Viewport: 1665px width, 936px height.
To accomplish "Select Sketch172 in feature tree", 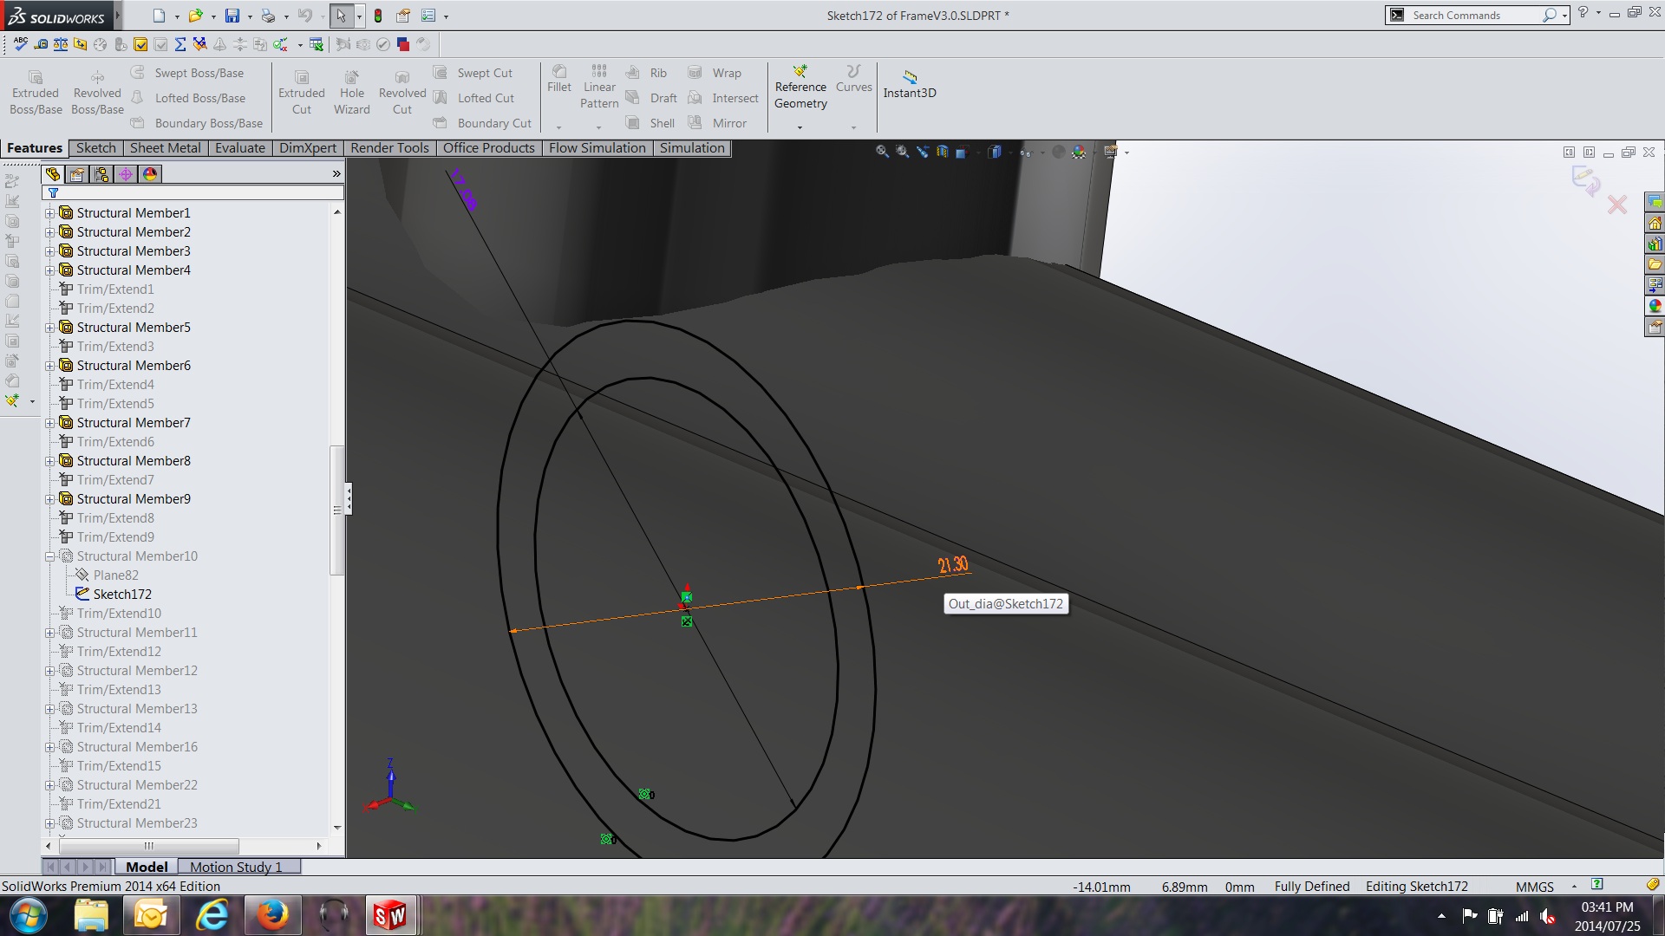I will click(x=121, y=595).
